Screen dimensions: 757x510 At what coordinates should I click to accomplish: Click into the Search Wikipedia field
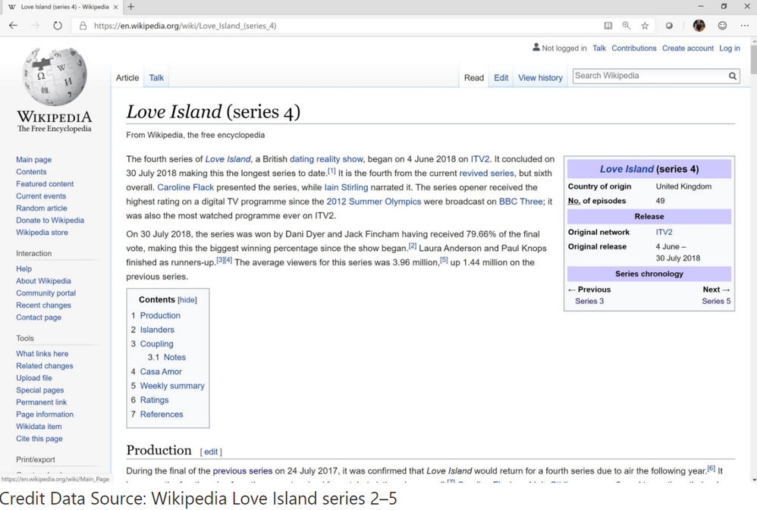650,76
